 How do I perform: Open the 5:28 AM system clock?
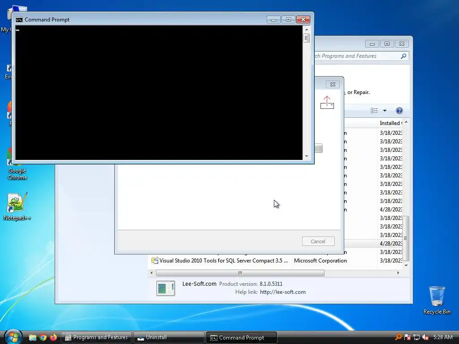pyautogui.click(x=443, y=337)
